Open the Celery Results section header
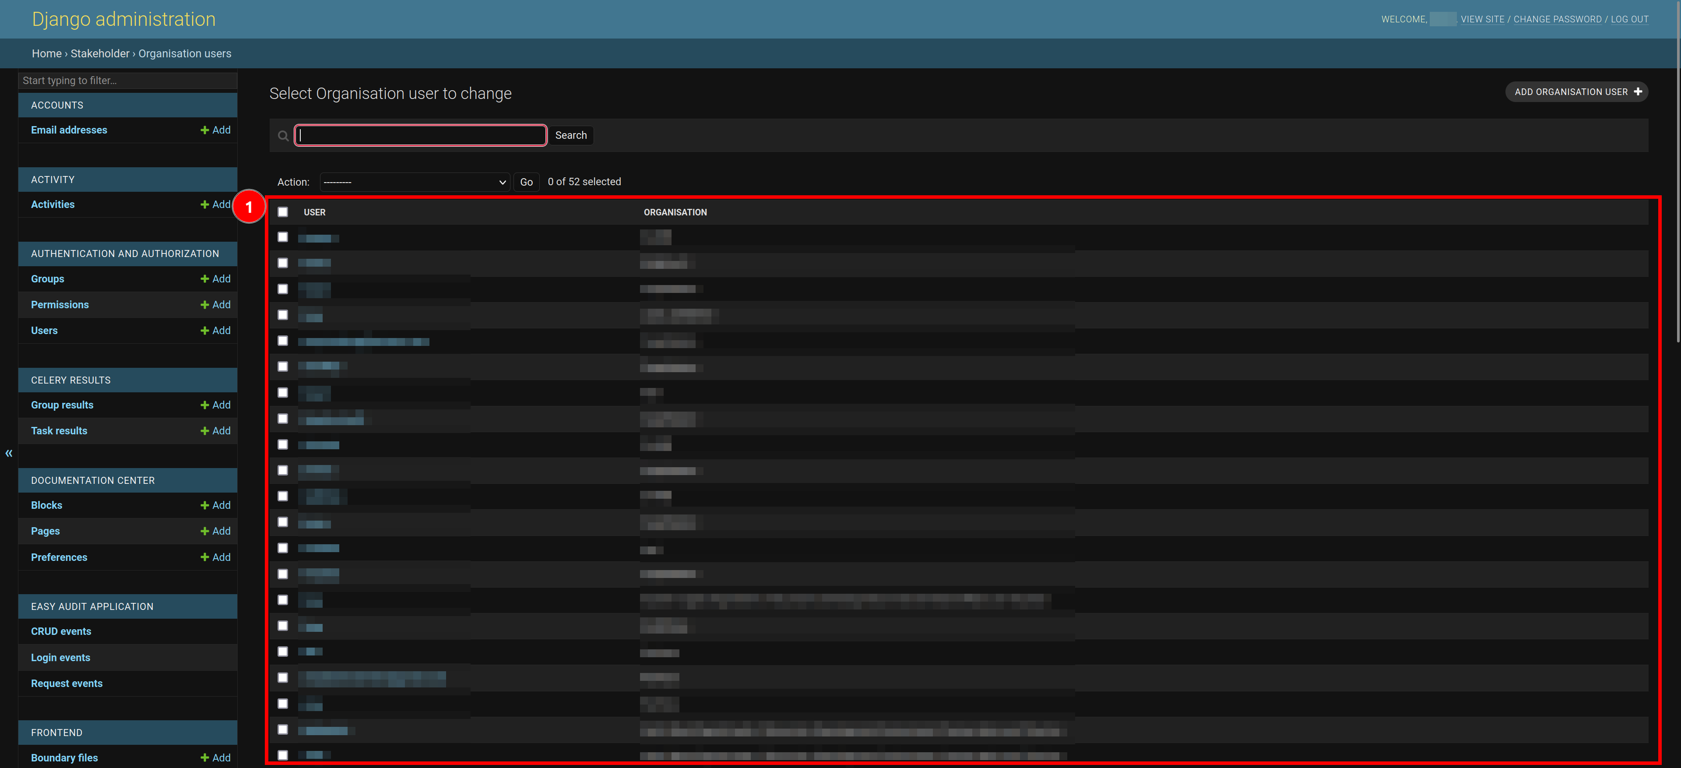This screenshot has height=768, width=1681. [71, 380]
